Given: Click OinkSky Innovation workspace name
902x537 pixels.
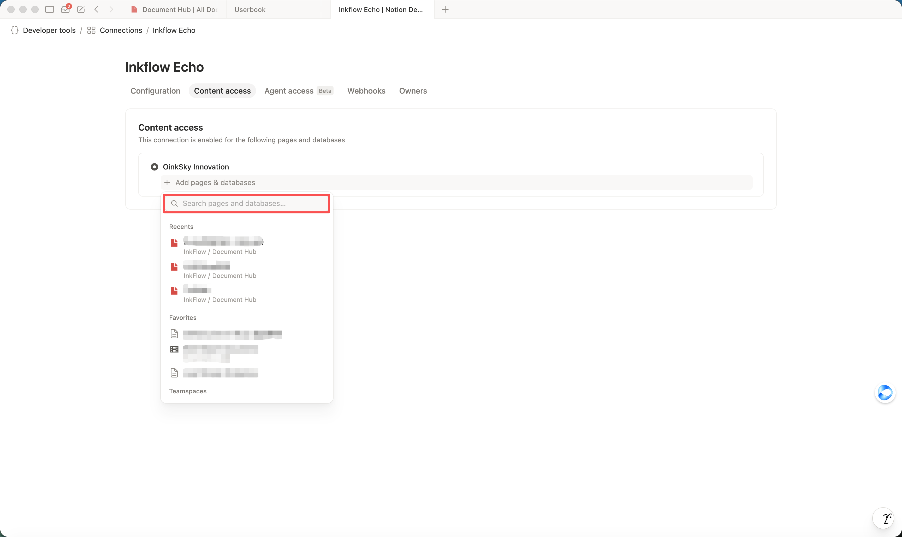Looking at the screenshot, I should tap(195, 167).
